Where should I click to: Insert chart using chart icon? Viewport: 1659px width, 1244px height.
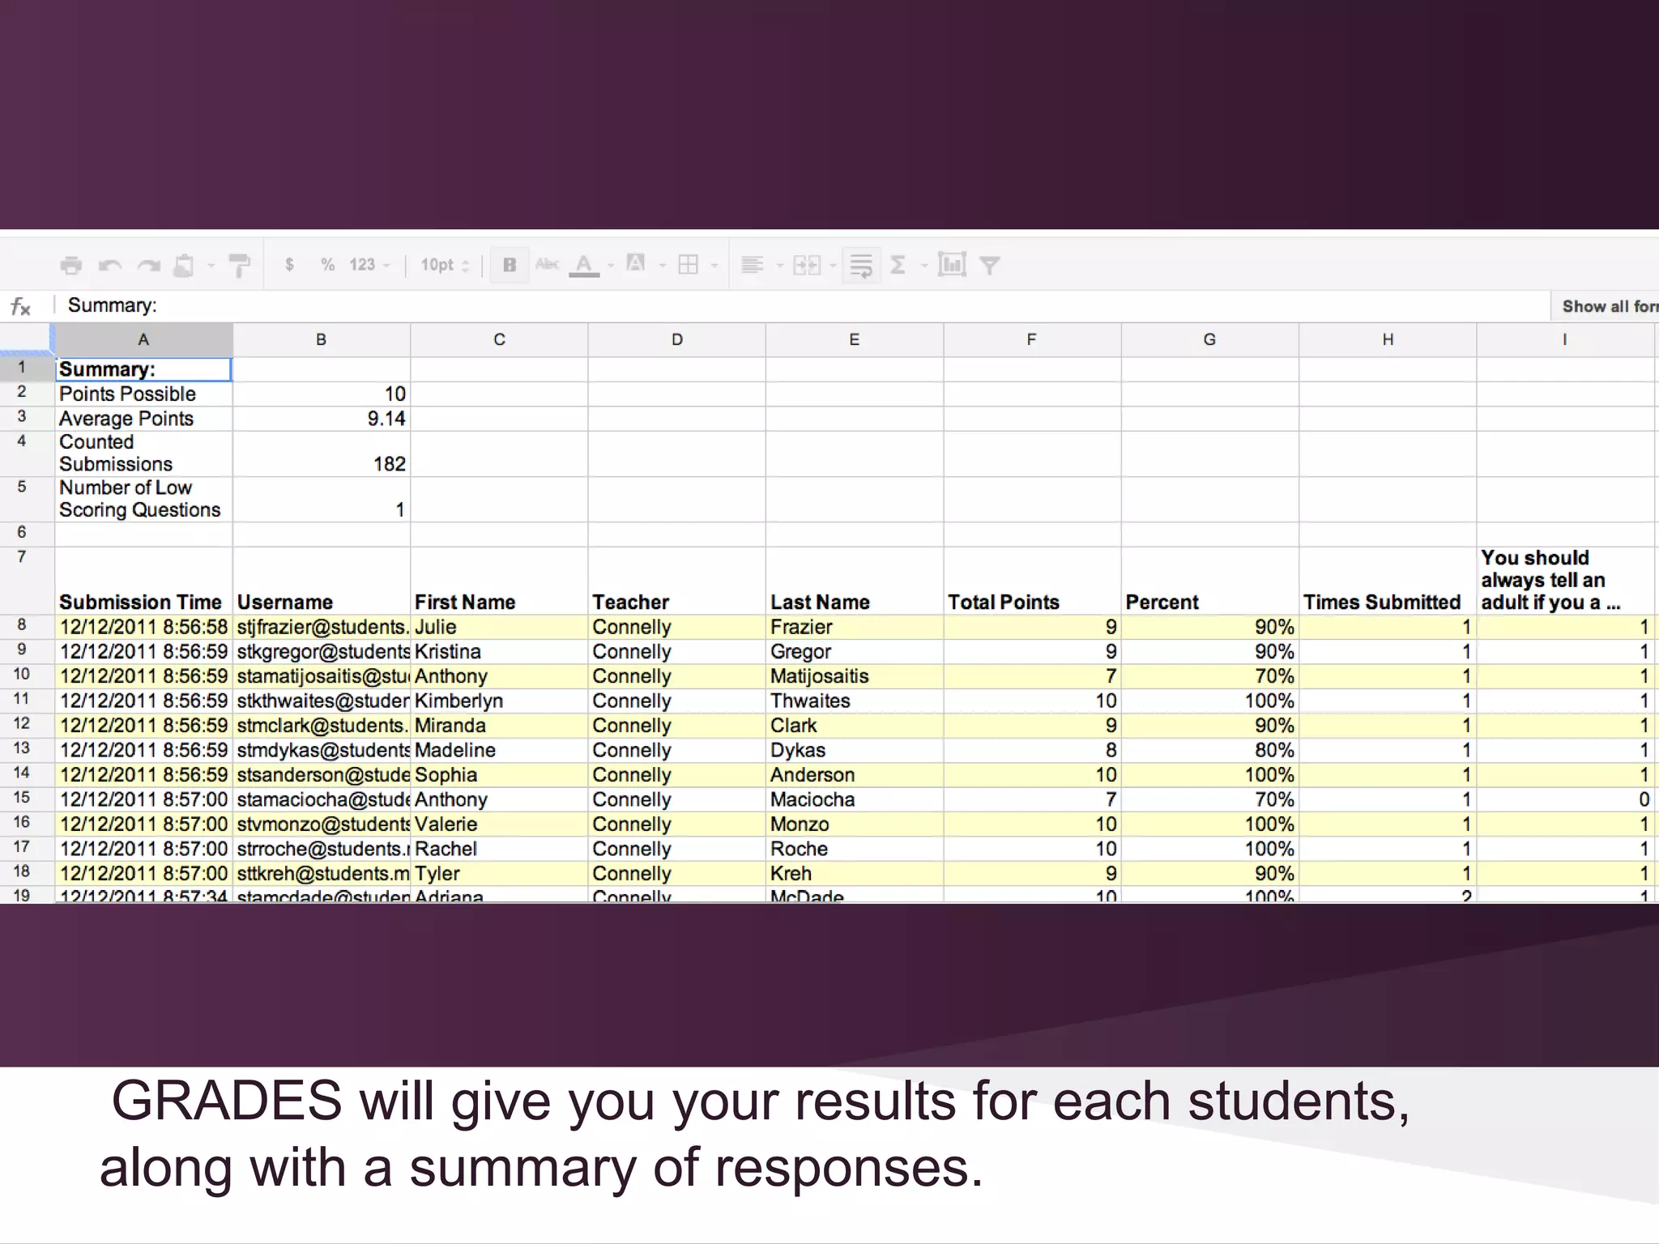pos(952,265)
